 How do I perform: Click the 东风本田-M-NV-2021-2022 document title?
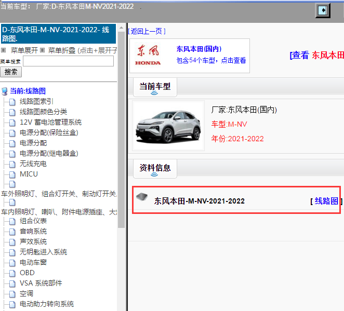(199, 201)
